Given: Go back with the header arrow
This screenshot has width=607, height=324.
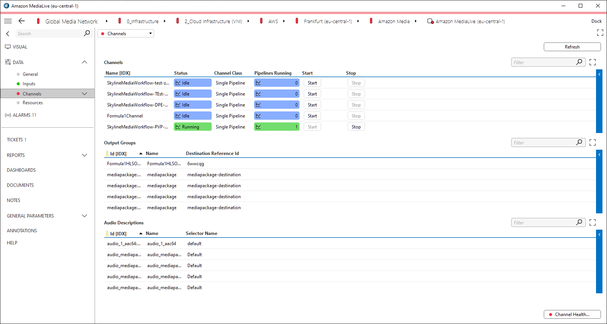Looking at the screenshot, I should click(x=22, y=21).
